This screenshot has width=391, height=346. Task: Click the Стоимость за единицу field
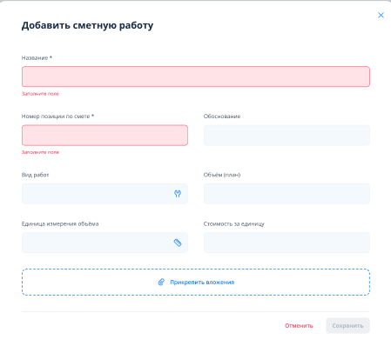click(287, 243)
